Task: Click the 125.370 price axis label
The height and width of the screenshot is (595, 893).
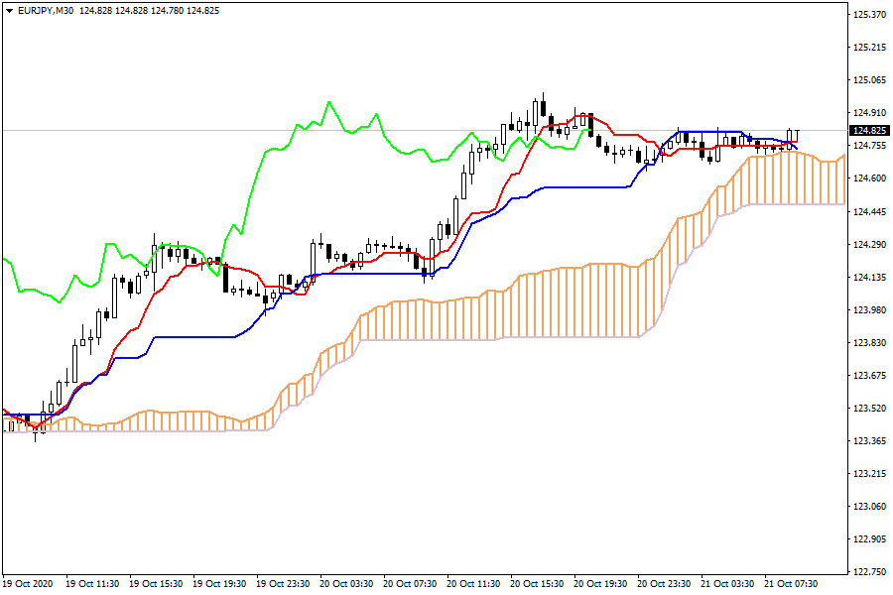Action: [869, 15]
